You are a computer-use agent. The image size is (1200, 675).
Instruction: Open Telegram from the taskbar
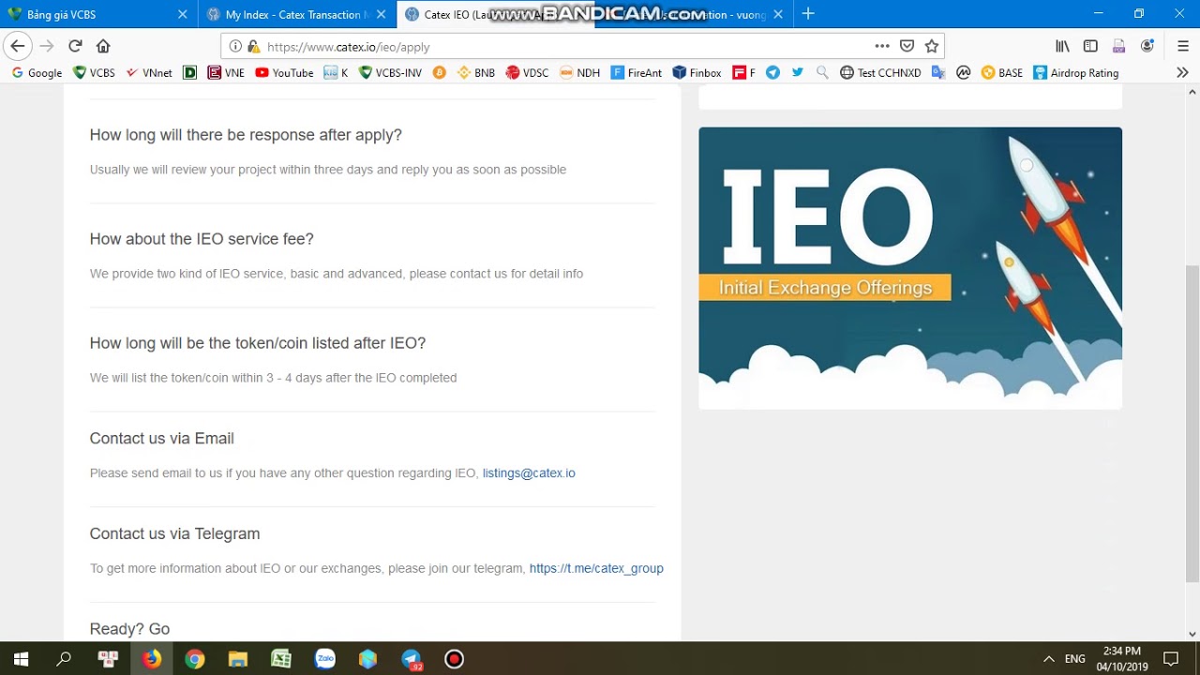(x=412, y=659)
